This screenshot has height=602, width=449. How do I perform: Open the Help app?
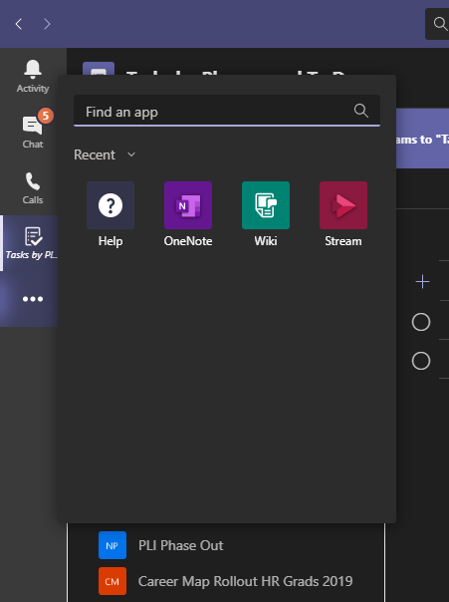[x=111, y=215]
